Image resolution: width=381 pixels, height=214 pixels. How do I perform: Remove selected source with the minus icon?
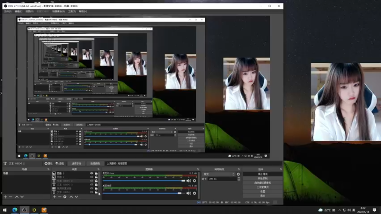tap(60, 197)
